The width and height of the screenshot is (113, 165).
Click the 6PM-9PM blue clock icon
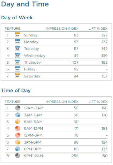point(18,149)
